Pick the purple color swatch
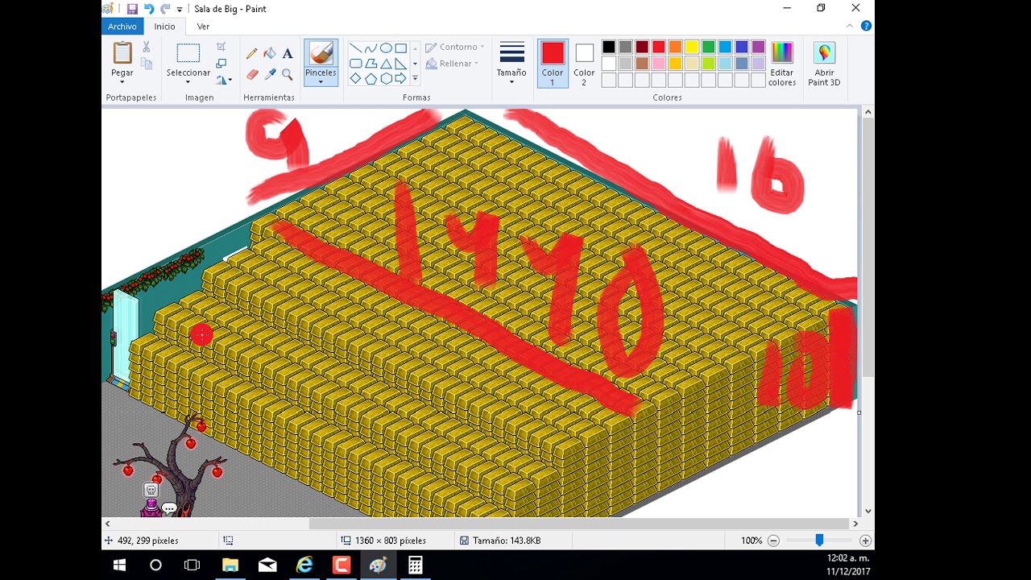The height and width of the screenshot is (580, 1031). (x=758, y=47)
